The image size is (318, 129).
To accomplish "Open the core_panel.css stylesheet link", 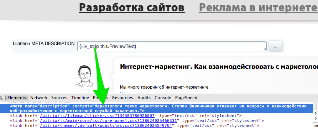I will tap(109, 121).
